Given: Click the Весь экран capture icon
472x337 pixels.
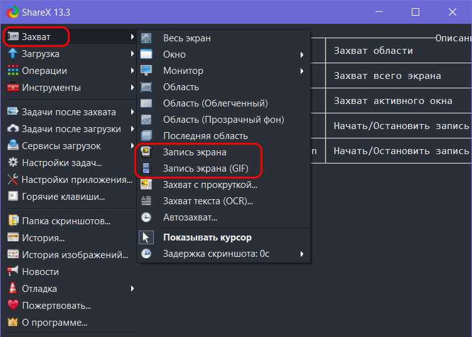Looking at the screenshot, I should point(146,38).
